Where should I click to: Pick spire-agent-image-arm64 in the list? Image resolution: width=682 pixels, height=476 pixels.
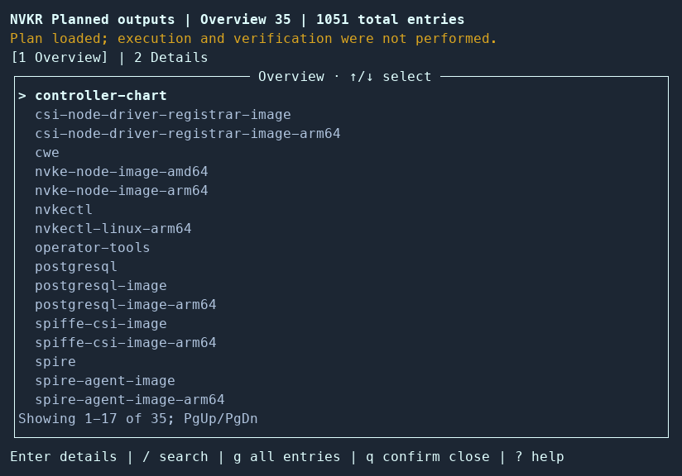click(341, 400)
